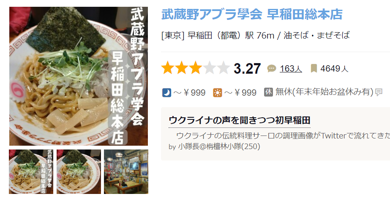Select the second ramen thumbnail without text
The height and width of the screenshot is (202, 390).
79,172
